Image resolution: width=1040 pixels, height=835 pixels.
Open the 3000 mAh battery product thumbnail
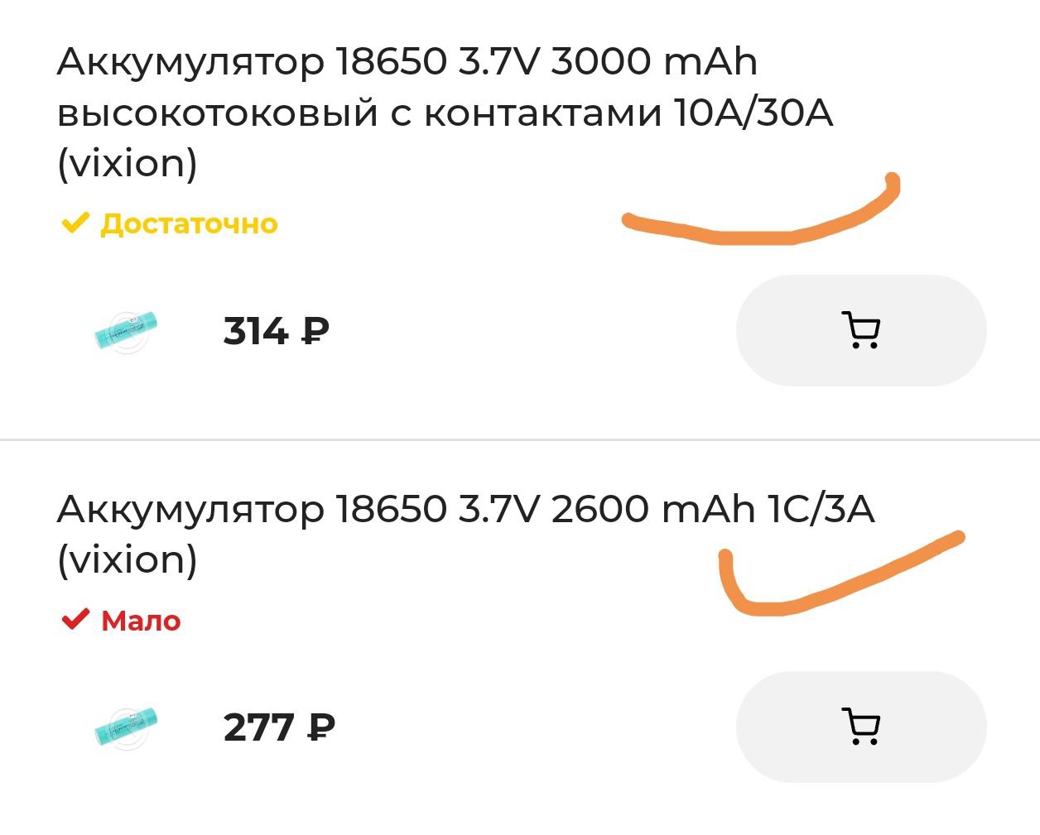click(x=125, y=331)
